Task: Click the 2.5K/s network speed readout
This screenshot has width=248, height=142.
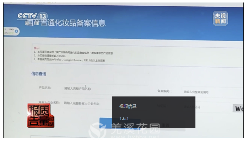Action: pyautogui.click(x=11, y=30)
